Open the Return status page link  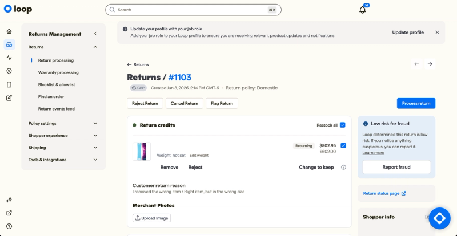[x=384, y=193]
